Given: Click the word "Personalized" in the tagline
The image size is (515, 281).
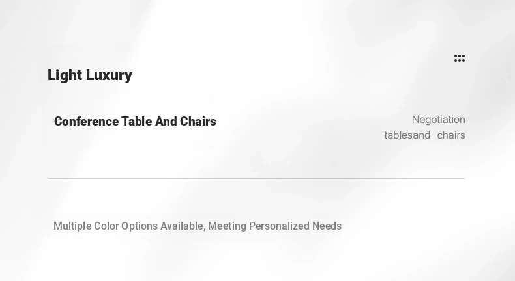Looking at the screenshot, I should 279,226.
